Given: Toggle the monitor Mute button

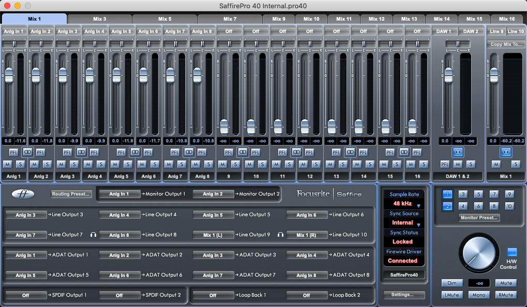Looking at the screenshot, I should (x=506, y=283).
